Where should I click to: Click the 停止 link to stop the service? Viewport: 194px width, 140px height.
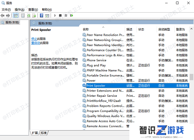[x=34, y=39]
